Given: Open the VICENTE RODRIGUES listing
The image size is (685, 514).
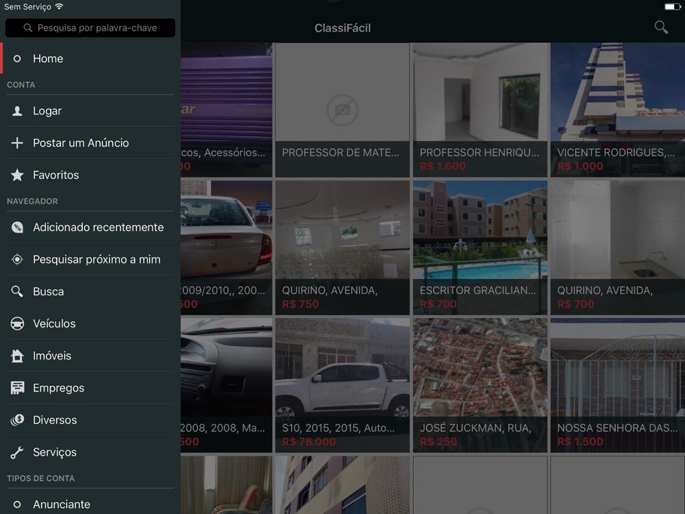Looking at the screenshot, I should click(x=618, y=110).
